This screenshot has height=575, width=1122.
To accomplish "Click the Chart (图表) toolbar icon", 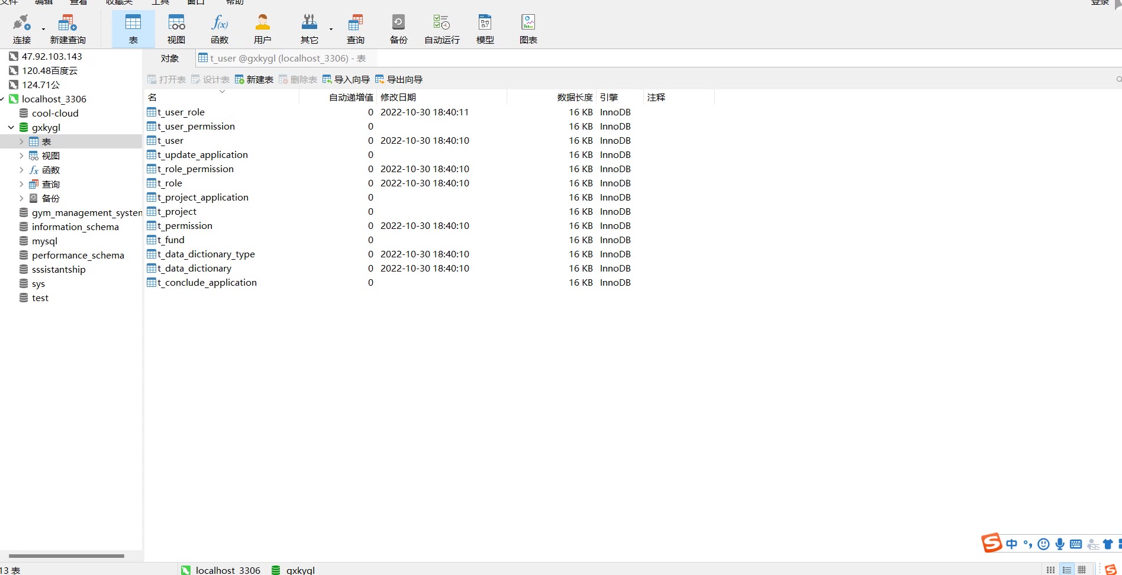I will 528,29.
